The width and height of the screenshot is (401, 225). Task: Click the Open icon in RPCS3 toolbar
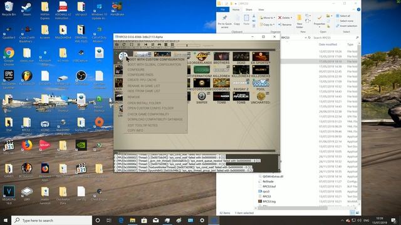point(117,45)
